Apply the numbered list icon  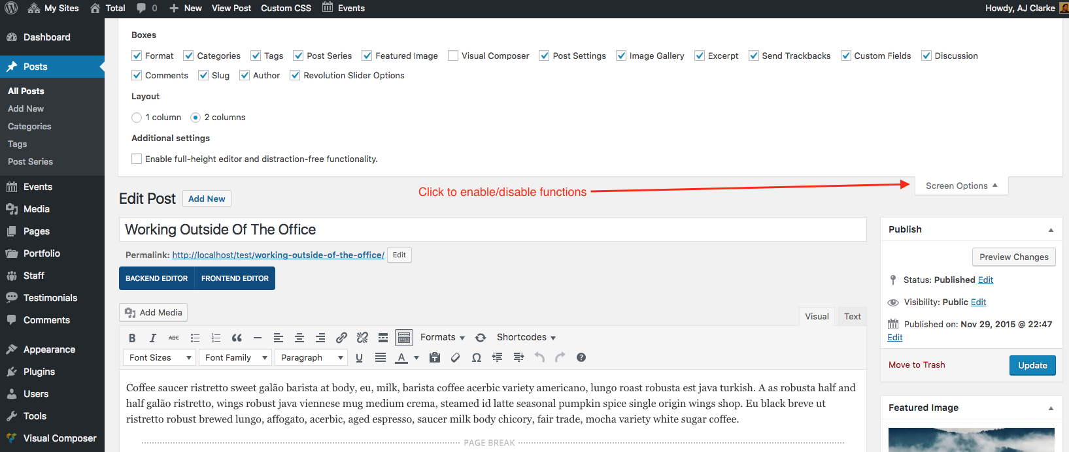coord(216,338)
